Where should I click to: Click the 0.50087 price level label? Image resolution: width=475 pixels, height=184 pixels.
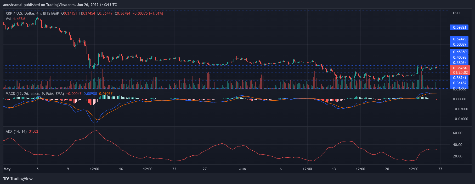[460, 44]
